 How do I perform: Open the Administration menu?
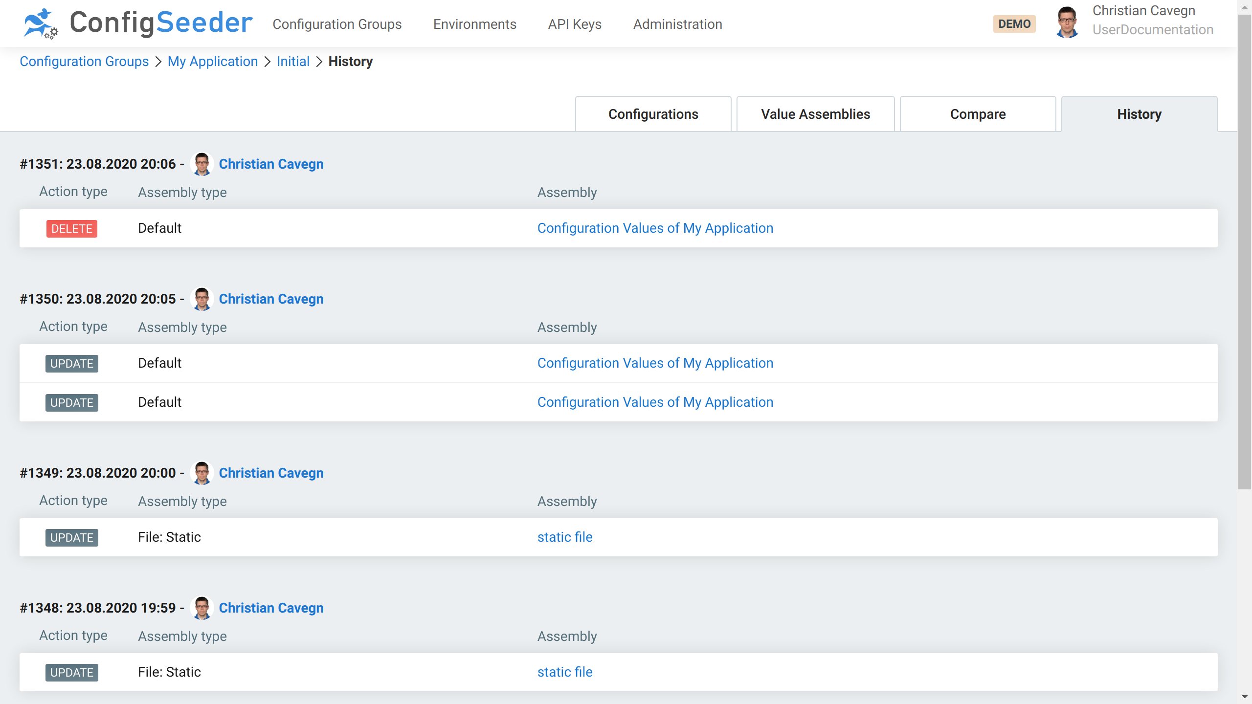pos(677,24)
